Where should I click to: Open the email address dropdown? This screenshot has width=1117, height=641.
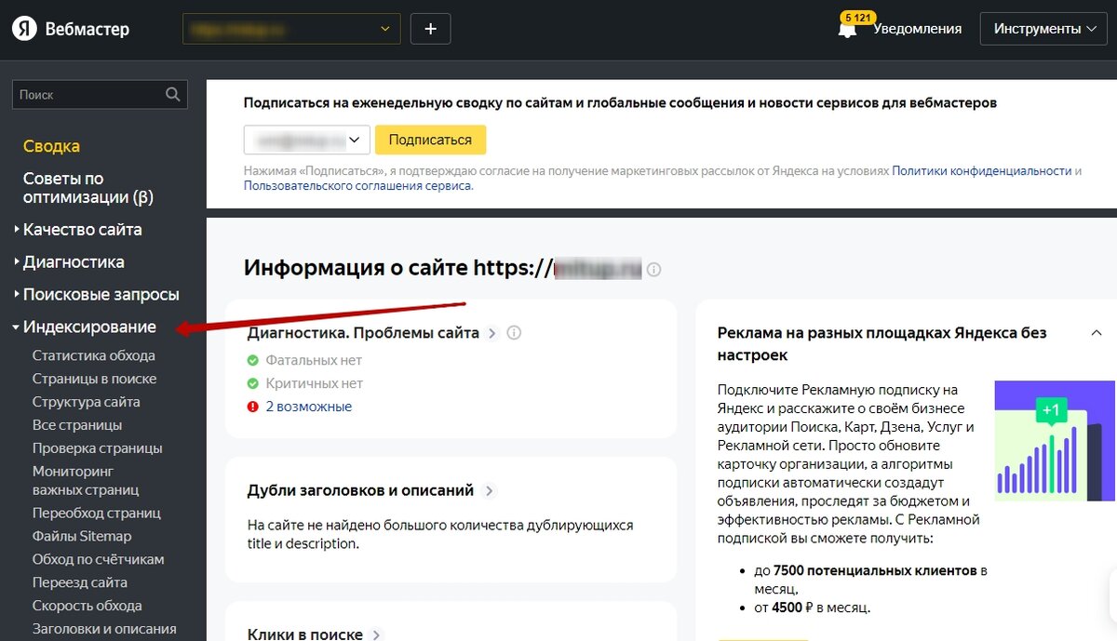(x=307, y=140)
